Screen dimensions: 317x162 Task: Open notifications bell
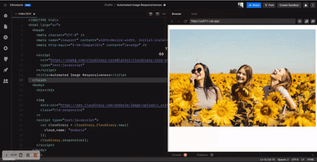point(306,5)
